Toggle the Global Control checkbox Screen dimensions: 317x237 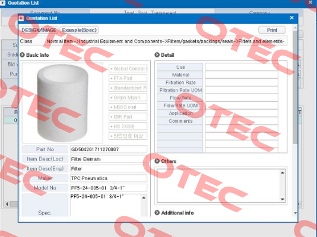point(128,69)
